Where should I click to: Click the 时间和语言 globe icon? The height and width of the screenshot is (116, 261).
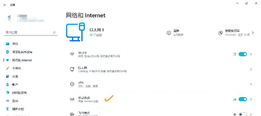[8, 93]
